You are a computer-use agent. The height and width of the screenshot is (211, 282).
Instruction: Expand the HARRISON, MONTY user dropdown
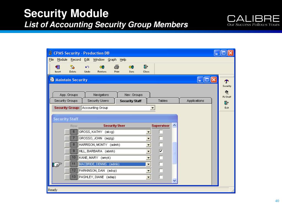tap(148, 145)
